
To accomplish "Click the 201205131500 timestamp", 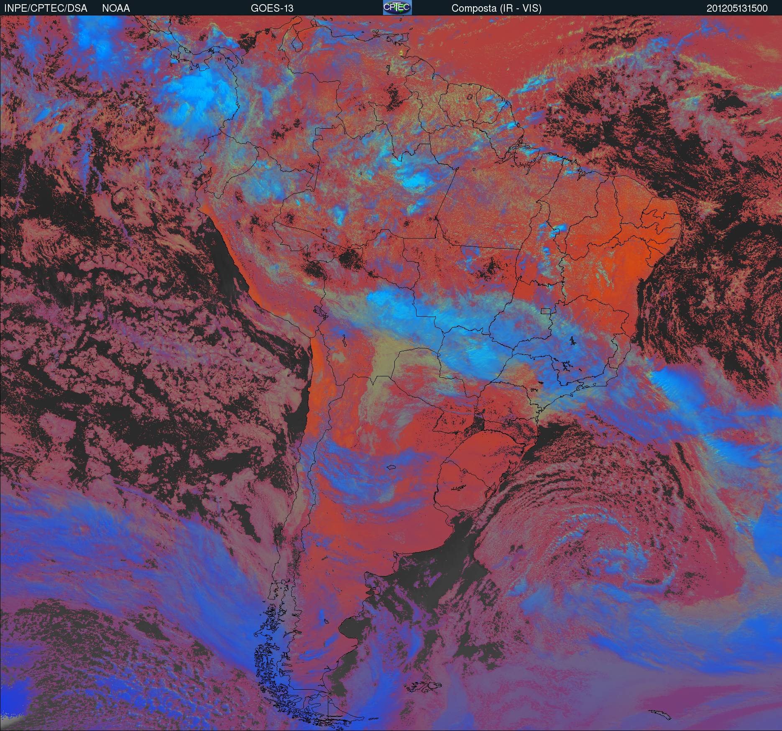I will (737, 8).
